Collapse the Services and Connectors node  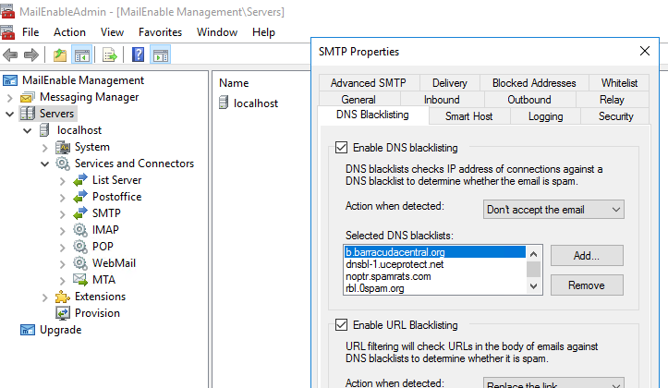[x=45, y=164]
